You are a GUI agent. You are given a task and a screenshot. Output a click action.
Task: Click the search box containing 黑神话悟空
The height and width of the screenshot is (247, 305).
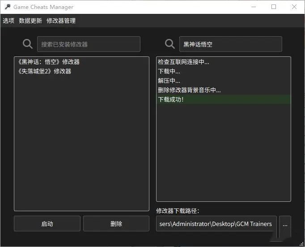230,44
